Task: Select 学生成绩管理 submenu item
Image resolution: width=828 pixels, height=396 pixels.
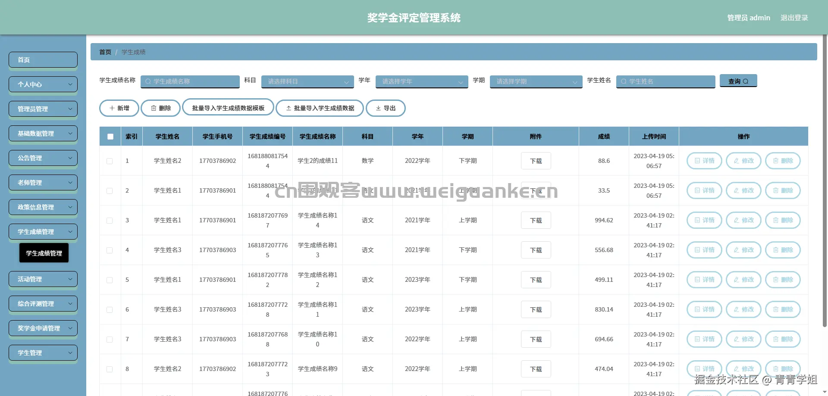Action: [x=44, y=253]
